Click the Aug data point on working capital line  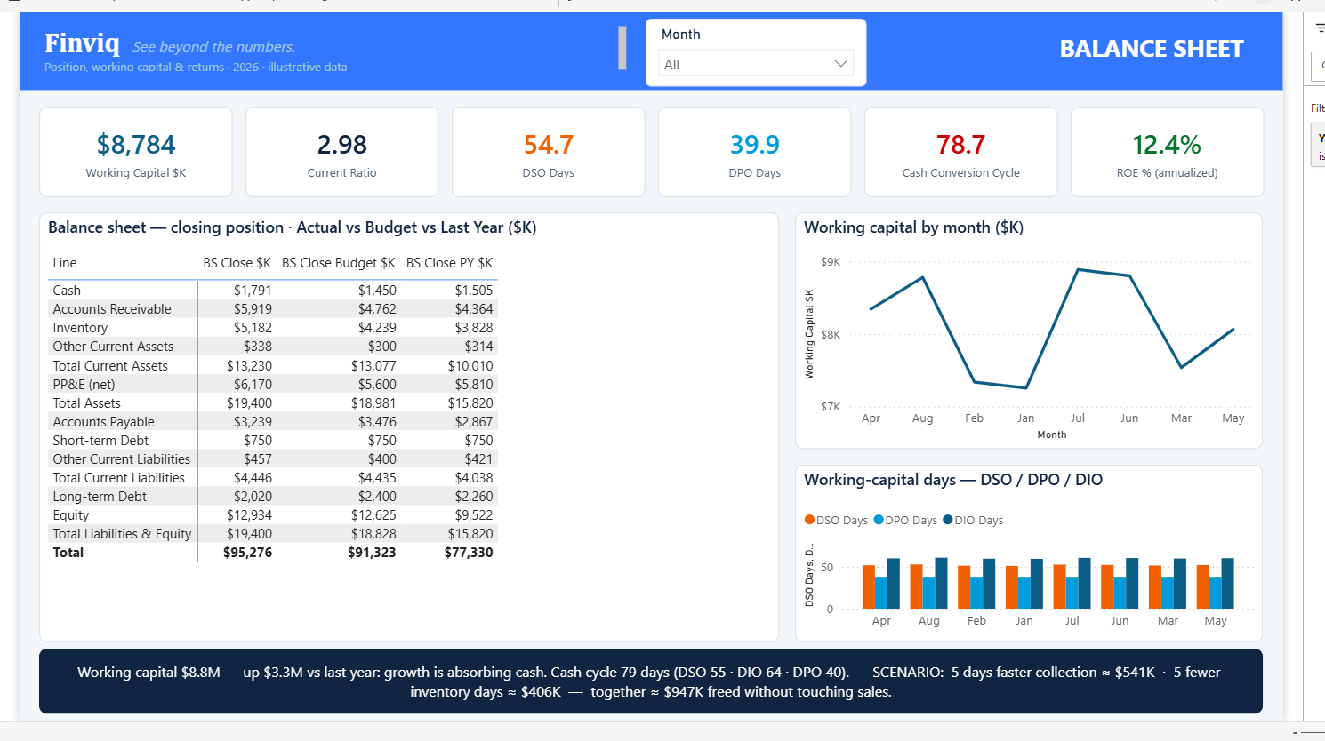(x=923, y=277)
